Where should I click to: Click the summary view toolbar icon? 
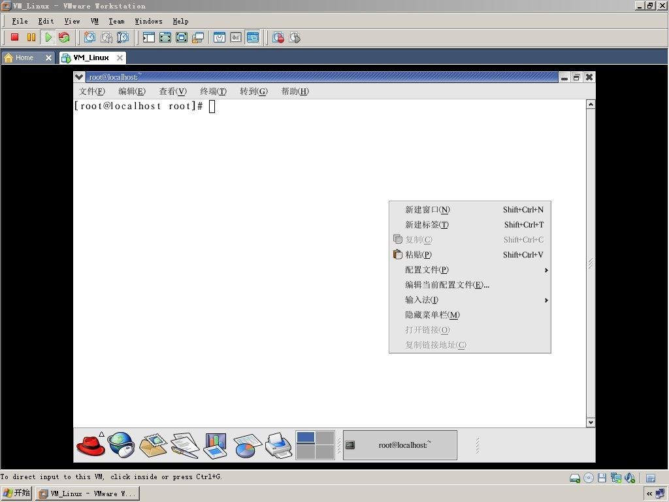click(x=220, y=37)
